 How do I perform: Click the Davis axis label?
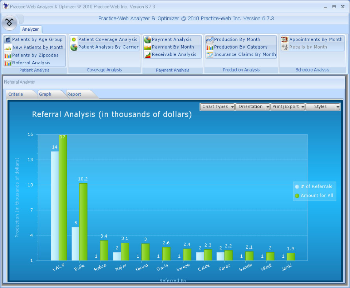tap(162, 267)
